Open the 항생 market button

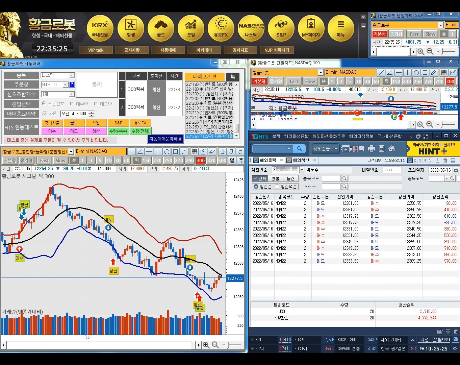point(131,28)
